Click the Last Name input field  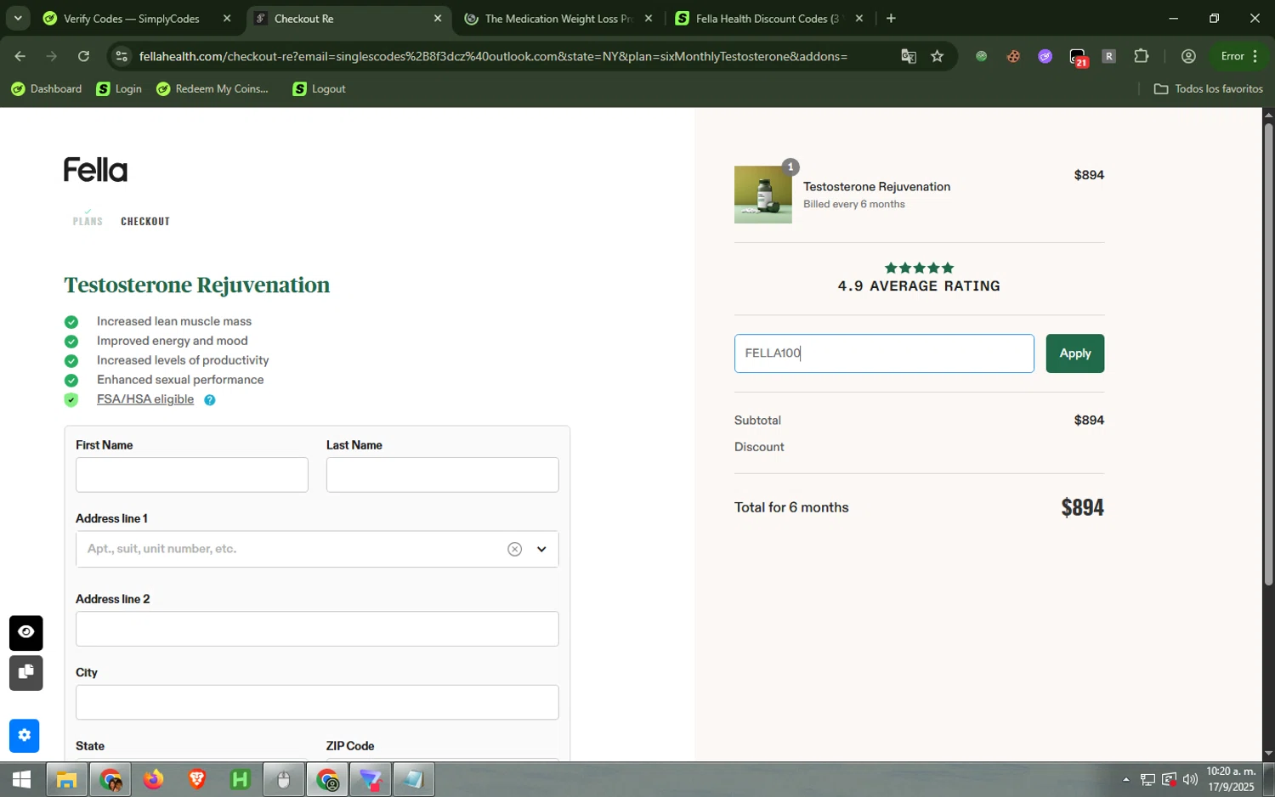click(442, 475)
